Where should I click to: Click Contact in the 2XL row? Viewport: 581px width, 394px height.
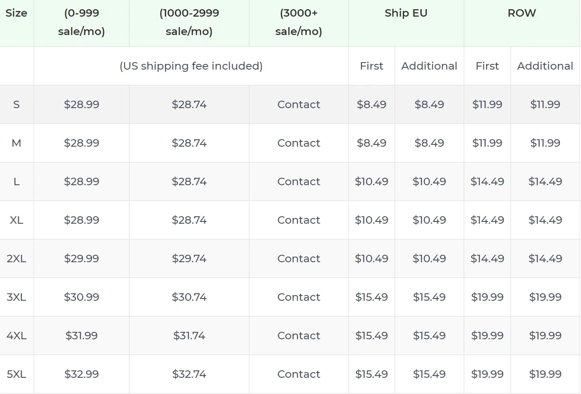[298, 259]
